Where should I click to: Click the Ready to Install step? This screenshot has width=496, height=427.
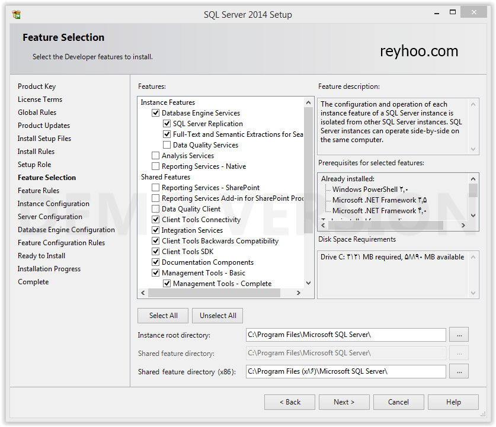pyautogui.click(x=41, y=256)
